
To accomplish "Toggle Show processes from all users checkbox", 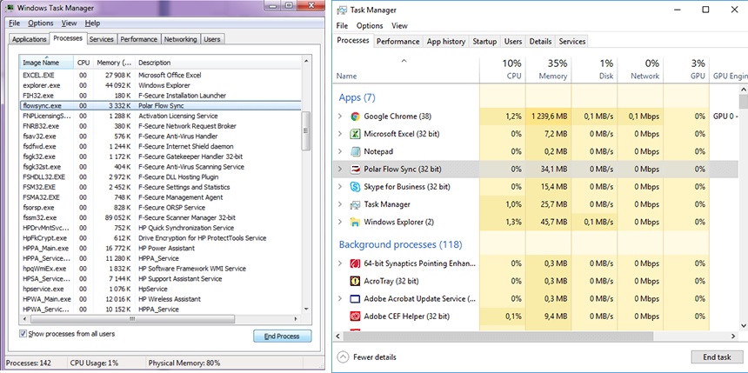I will 23,334.
